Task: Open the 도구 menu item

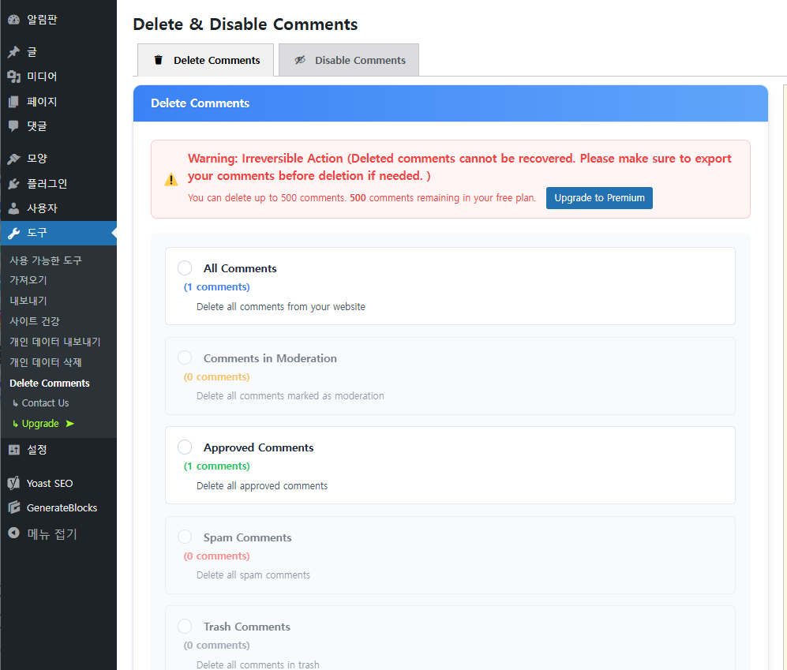Action: point(58,233)
